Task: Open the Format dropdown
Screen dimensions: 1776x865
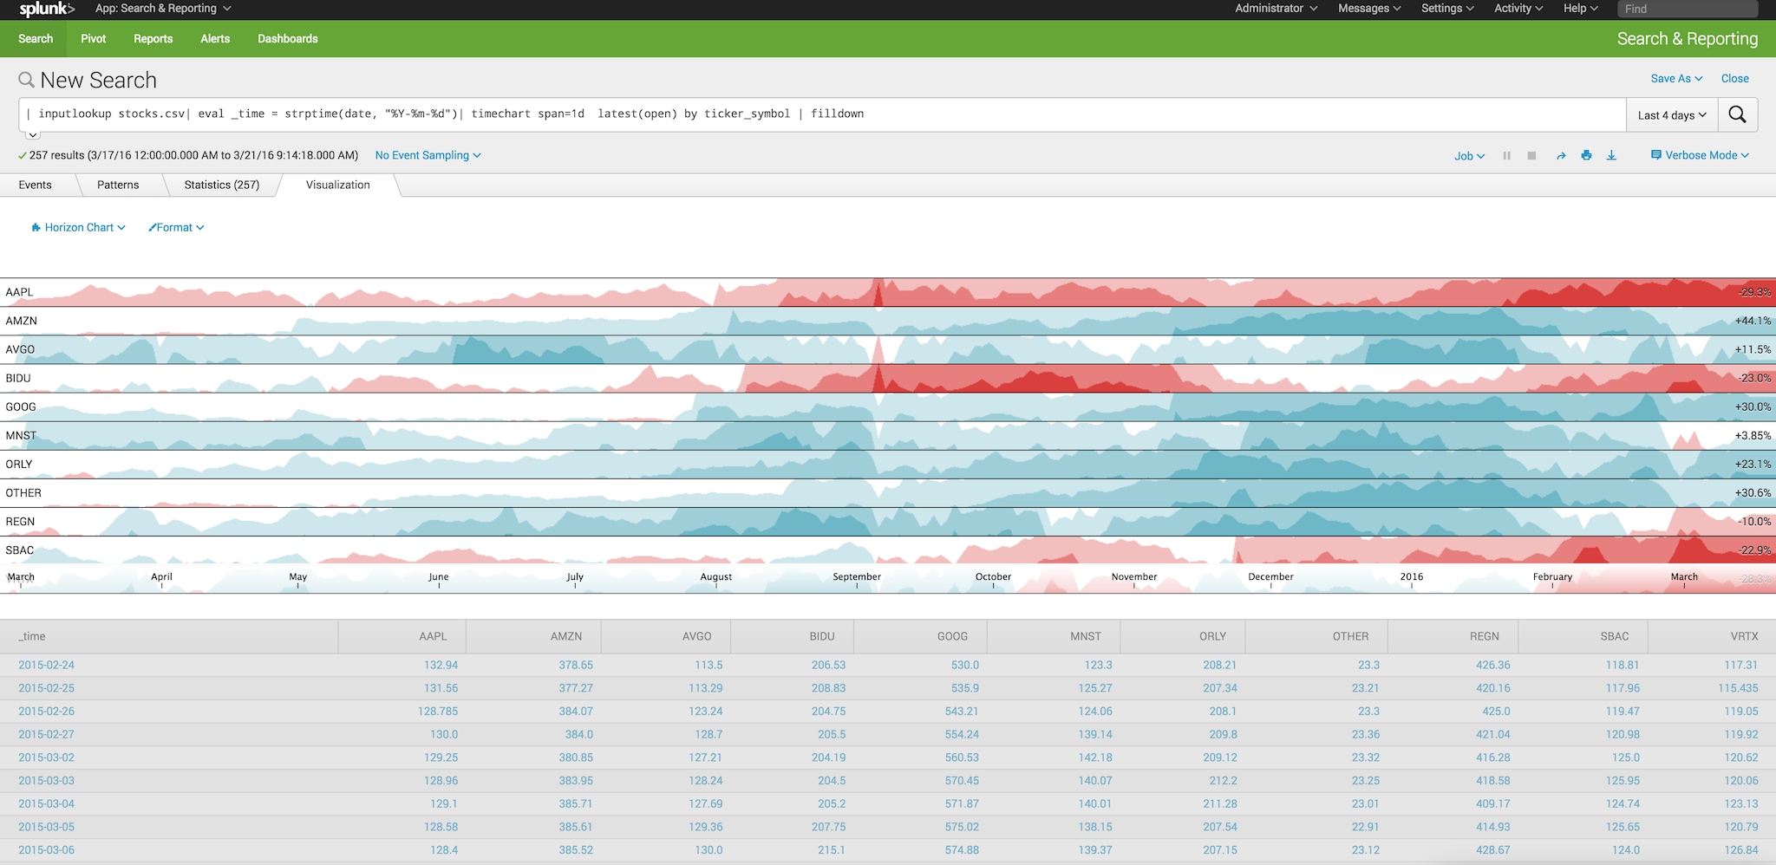Action: pyautogui.click(x=176, y=227)
